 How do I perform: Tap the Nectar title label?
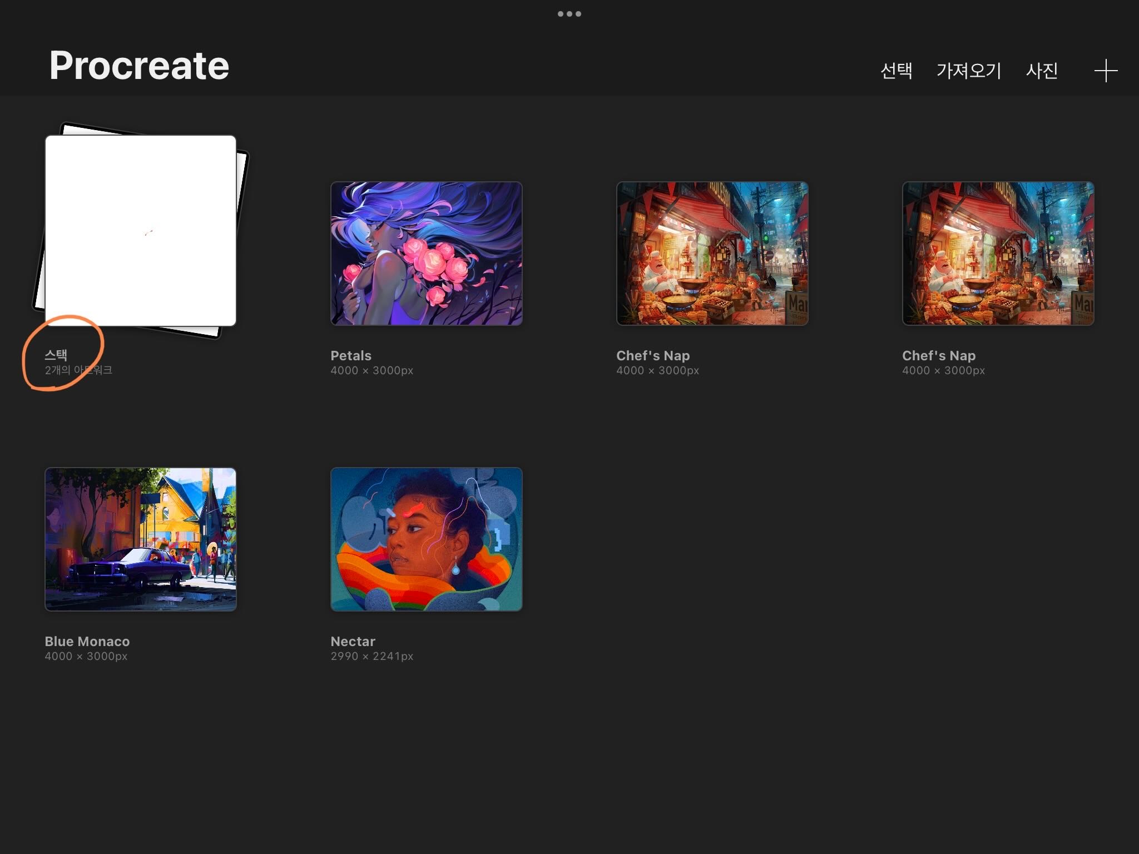click(353, 642)
